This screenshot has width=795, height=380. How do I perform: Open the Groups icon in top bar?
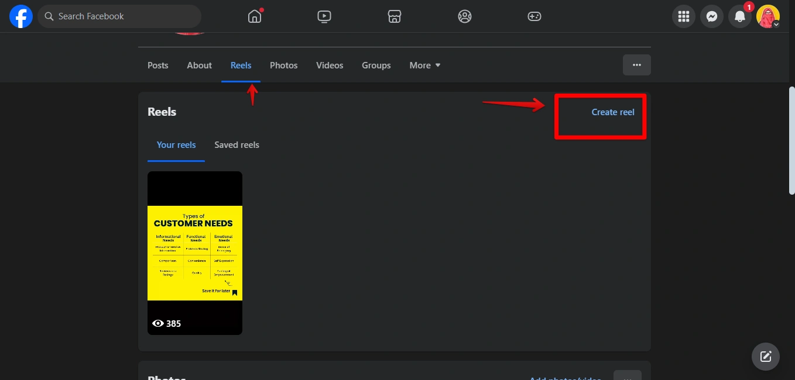[465, 16]
